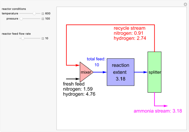Click the blue arrow from reactor to splitter

[x=141, y=72]
